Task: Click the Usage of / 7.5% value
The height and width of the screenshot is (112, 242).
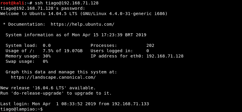Action: pos(47,51)
